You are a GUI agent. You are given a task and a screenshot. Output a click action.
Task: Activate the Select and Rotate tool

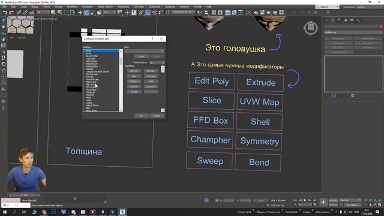click(x=86, y=13)
